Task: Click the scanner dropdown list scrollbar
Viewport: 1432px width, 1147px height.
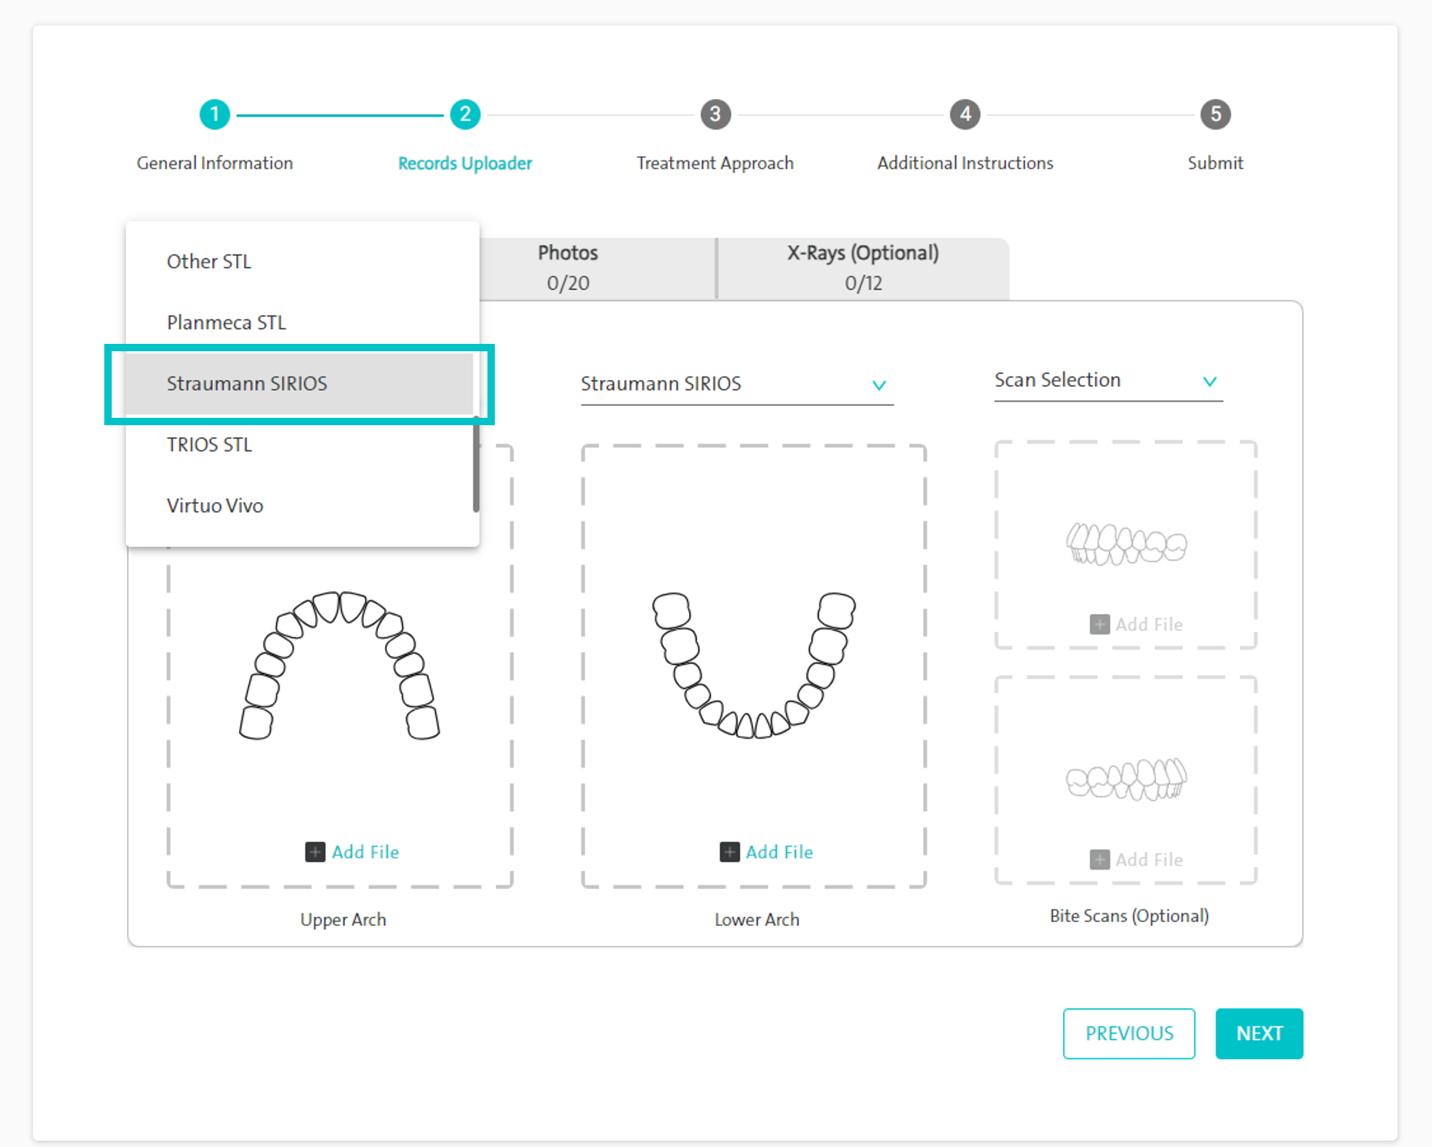Action: coord(476,464)
